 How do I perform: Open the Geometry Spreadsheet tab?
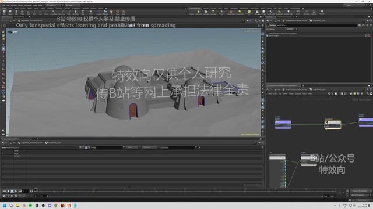click(9, 139)
